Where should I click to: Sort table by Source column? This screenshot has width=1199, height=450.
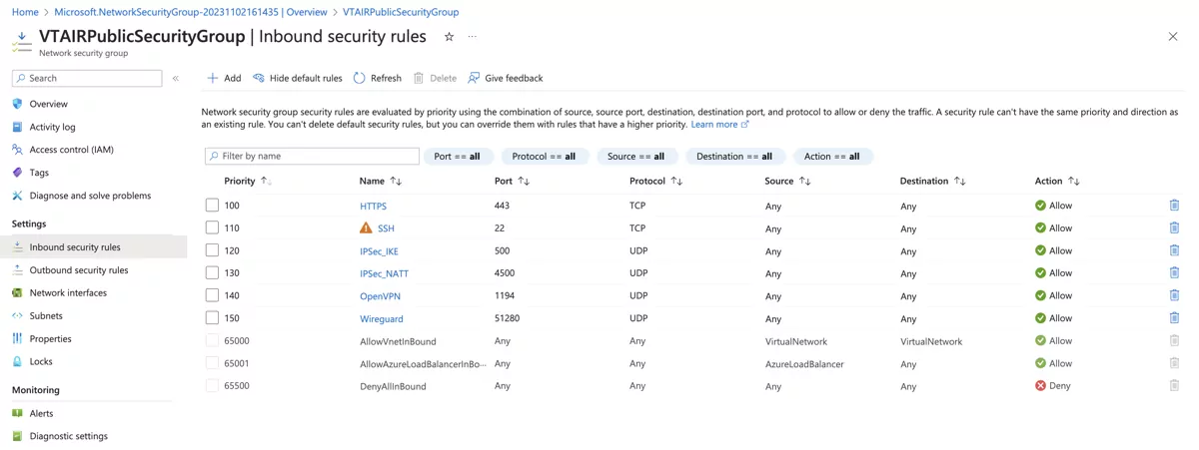point(788,182)
